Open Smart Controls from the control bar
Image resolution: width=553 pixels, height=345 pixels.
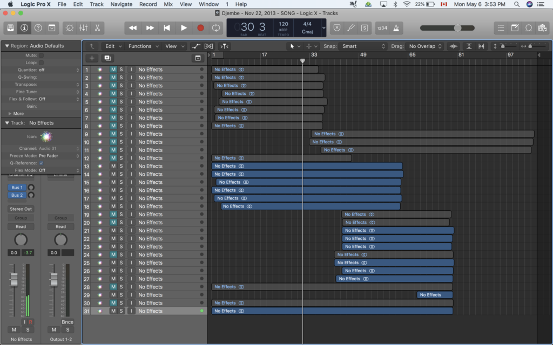pyautogui.click(x=70, y=27)
